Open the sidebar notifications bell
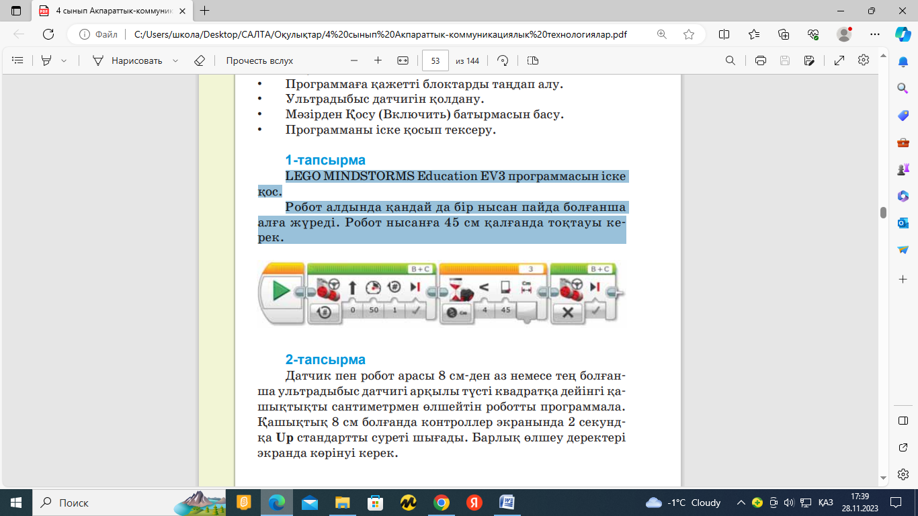The height and width of the screenshot is (516, 918). click(903, 61)
